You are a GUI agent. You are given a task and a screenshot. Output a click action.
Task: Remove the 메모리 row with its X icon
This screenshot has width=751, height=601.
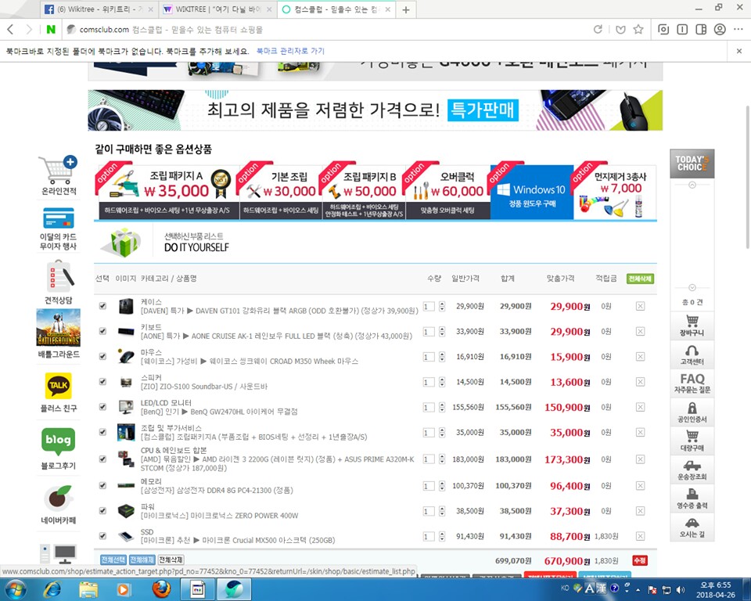[640, 485]
